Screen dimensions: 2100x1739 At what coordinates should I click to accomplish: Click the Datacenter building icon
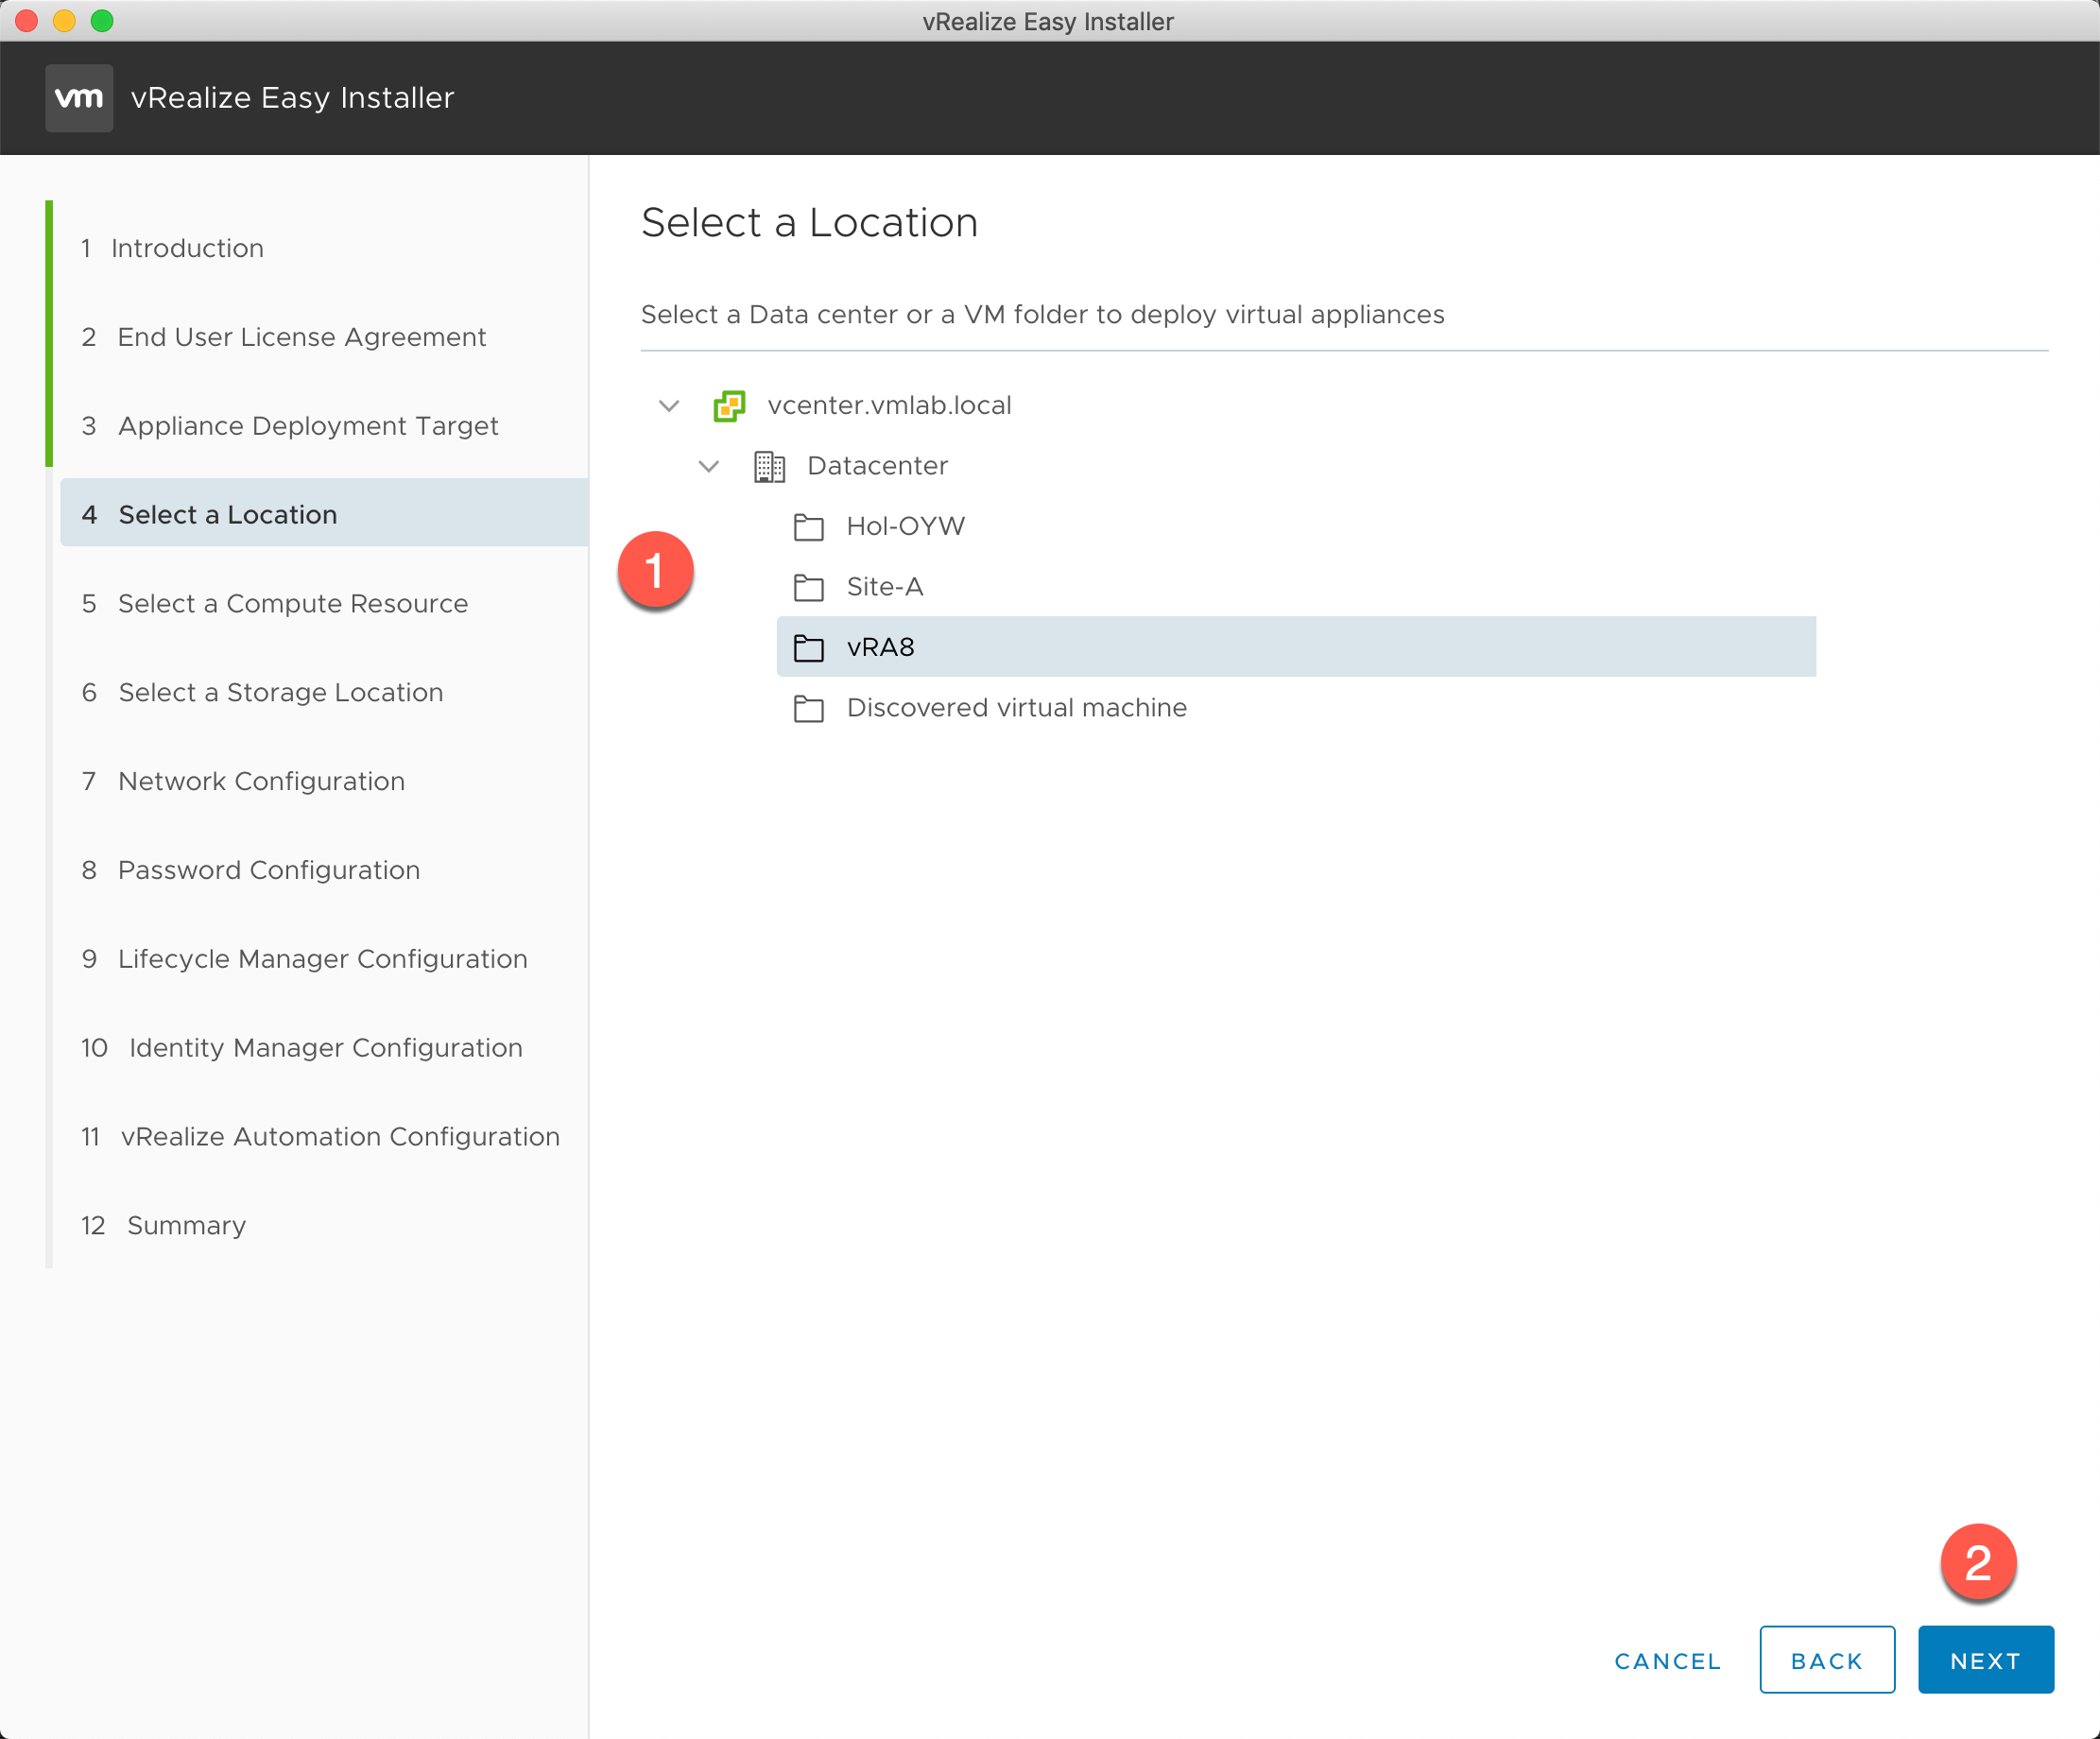click(769, 467)
